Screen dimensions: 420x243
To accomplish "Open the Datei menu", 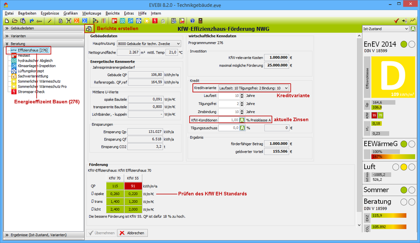I will [x=9, y=13].
